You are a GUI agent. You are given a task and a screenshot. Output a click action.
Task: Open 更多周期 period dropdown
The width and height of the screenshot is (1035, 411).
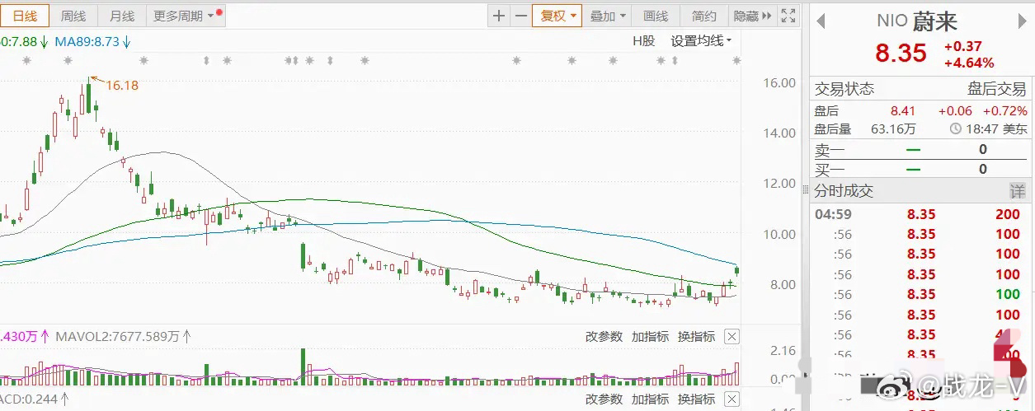pyautogui.click(x=186, y=16)
